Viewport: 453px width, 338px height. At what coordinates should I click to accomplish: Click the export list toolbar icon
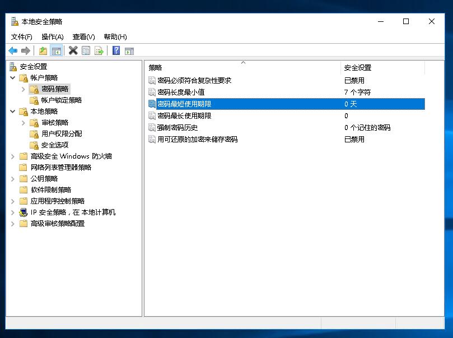[x=99, y=51]
